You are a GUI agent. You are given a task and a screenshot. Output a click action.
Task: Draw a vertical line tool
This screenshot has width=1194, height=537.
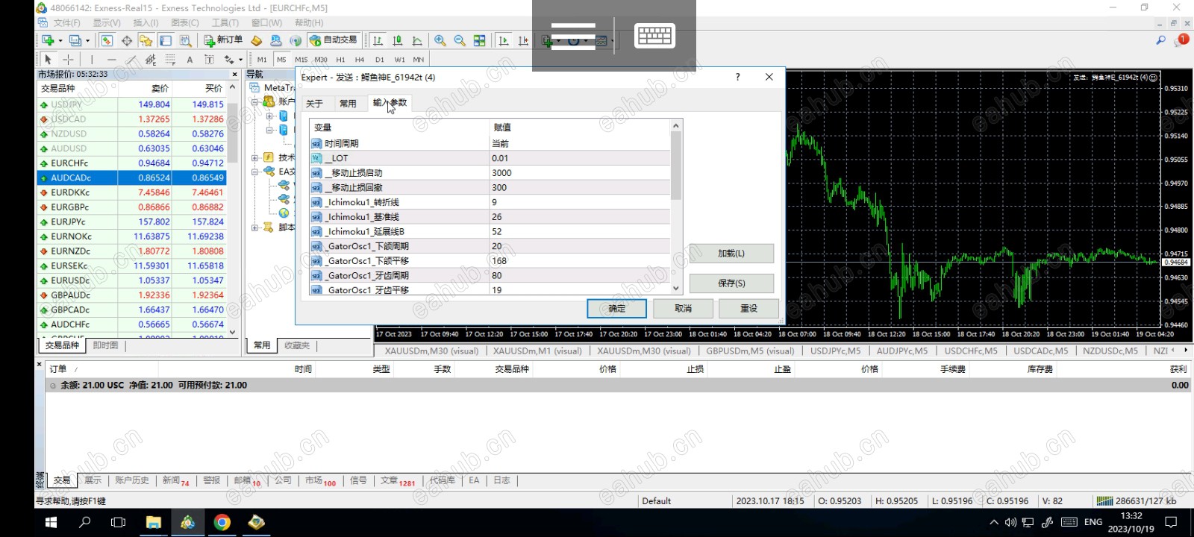tap(92, 60)
